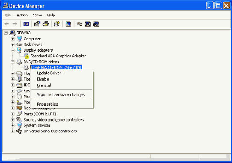Close the Device Manager window
The image size is (232, 163).
pyautogui.click(x=226, y=6)
